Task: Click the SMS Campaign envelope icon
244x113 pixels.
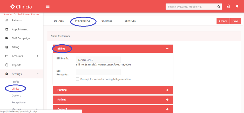Action: pyautogui.click(x=7, y=38)
